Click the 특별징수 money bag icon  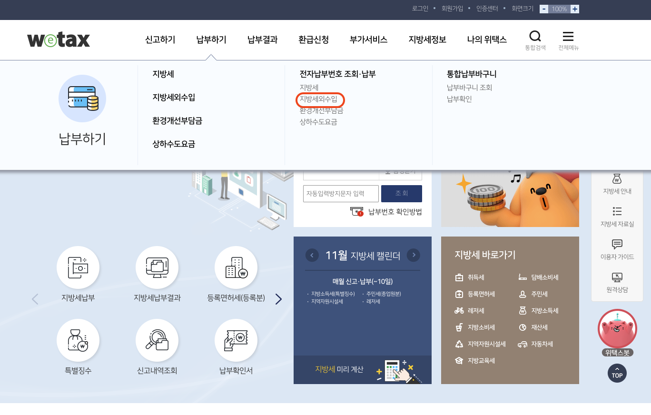click(78, 341)
